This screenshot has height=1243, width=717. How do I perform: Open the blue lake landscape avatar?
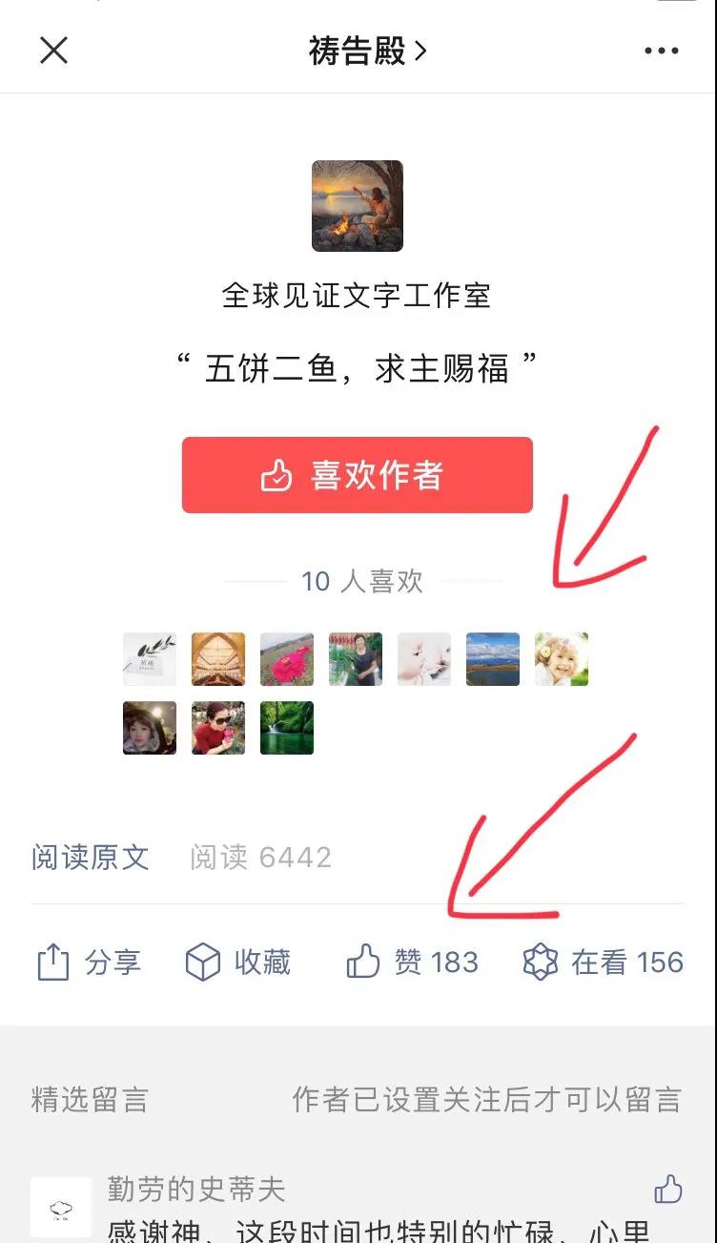493,659
